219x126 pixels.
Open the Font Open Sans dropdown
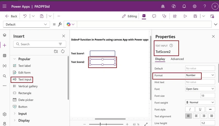[x=200, y=89]
